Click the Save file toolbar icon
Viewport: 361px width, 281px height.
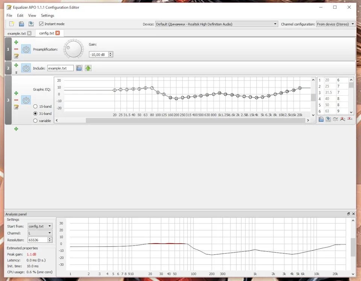coord(21,24)
